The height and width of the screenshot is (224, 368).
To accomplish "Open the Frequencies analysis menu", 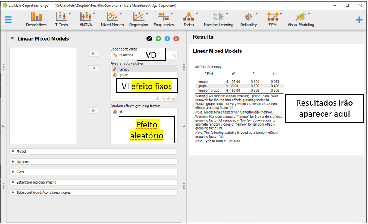I will tap(164, 20).
